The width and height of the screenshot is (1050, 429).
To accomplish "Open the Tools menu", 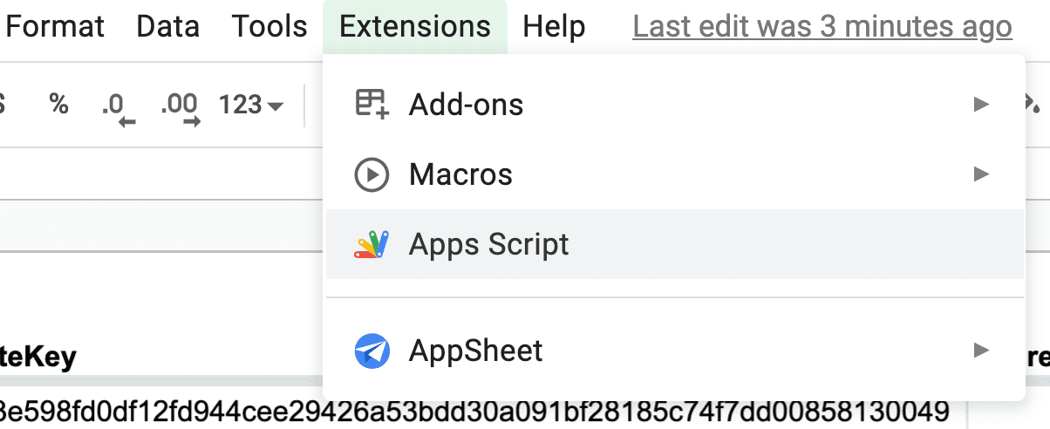I will point(269,26).
